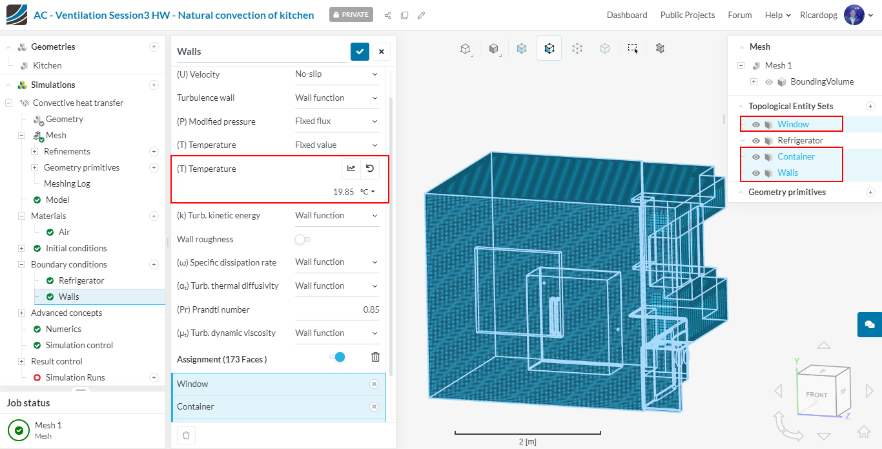Remove Window from the assignment list
Screen dimensions: 882x449
[374, 384]
